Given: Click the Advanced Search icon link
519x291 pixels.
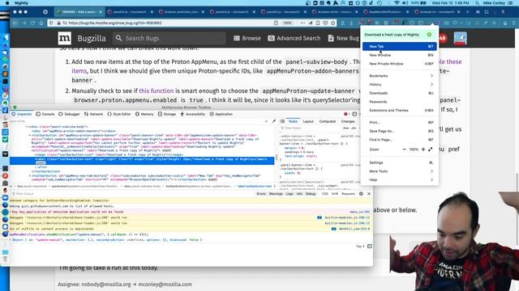Looking at the screenshot, I should [x=294, y=38].
